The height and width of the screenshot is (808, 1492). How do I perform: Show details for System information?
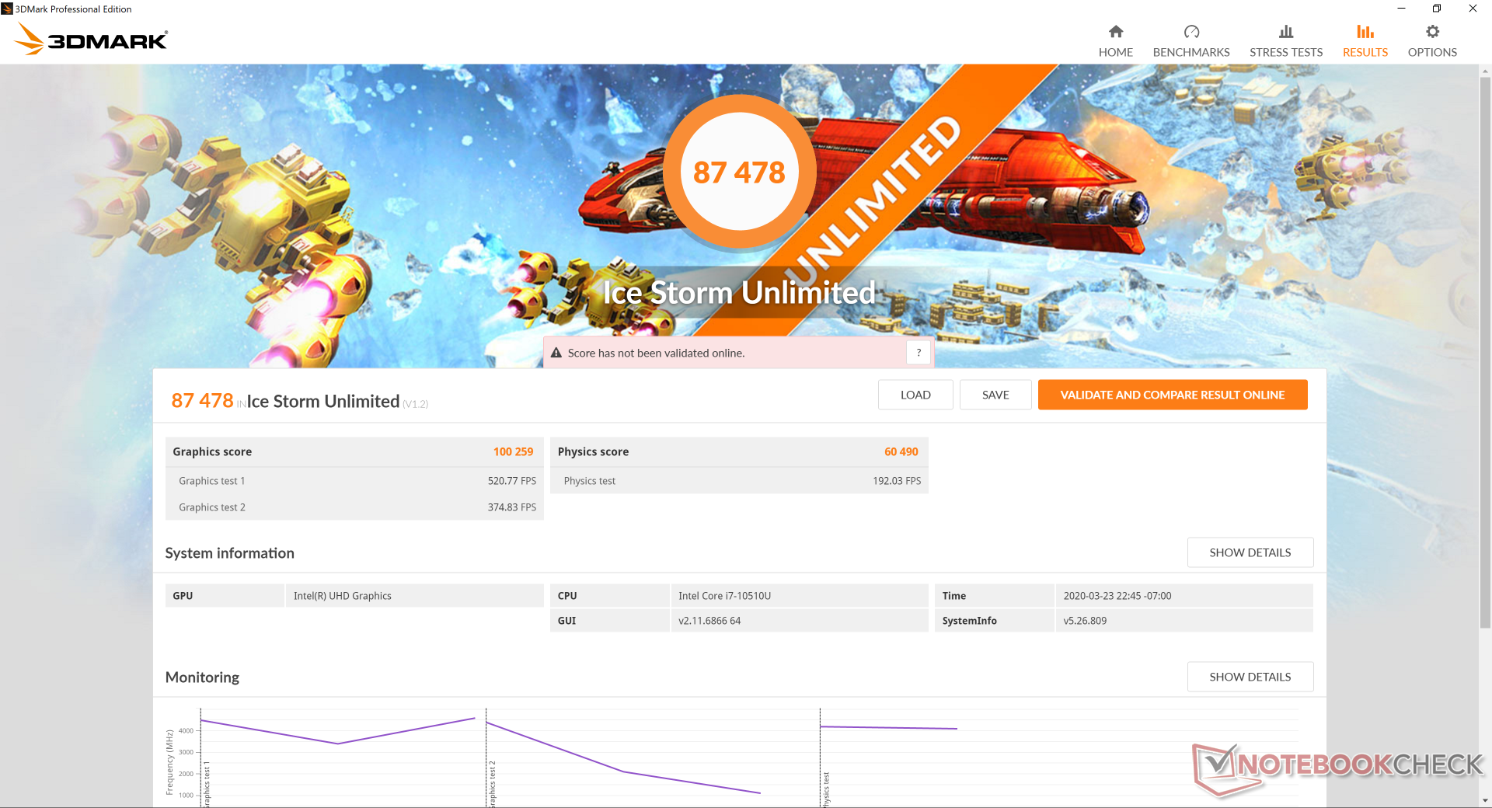click(x=1250, y=552)
